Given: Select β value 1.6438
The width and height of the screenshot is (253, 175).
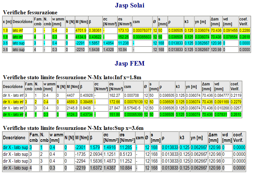Looking at the screenshot, I should click(x=94, y=50).
